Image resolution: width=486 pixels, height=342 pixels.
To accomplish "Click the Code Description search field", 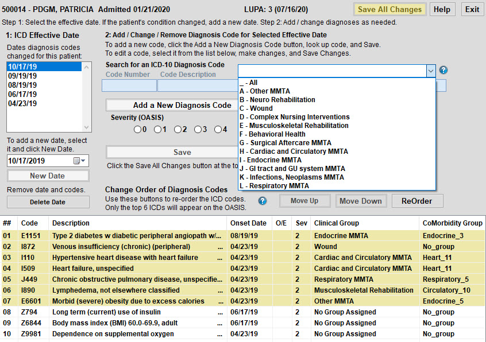I will 198,85.
